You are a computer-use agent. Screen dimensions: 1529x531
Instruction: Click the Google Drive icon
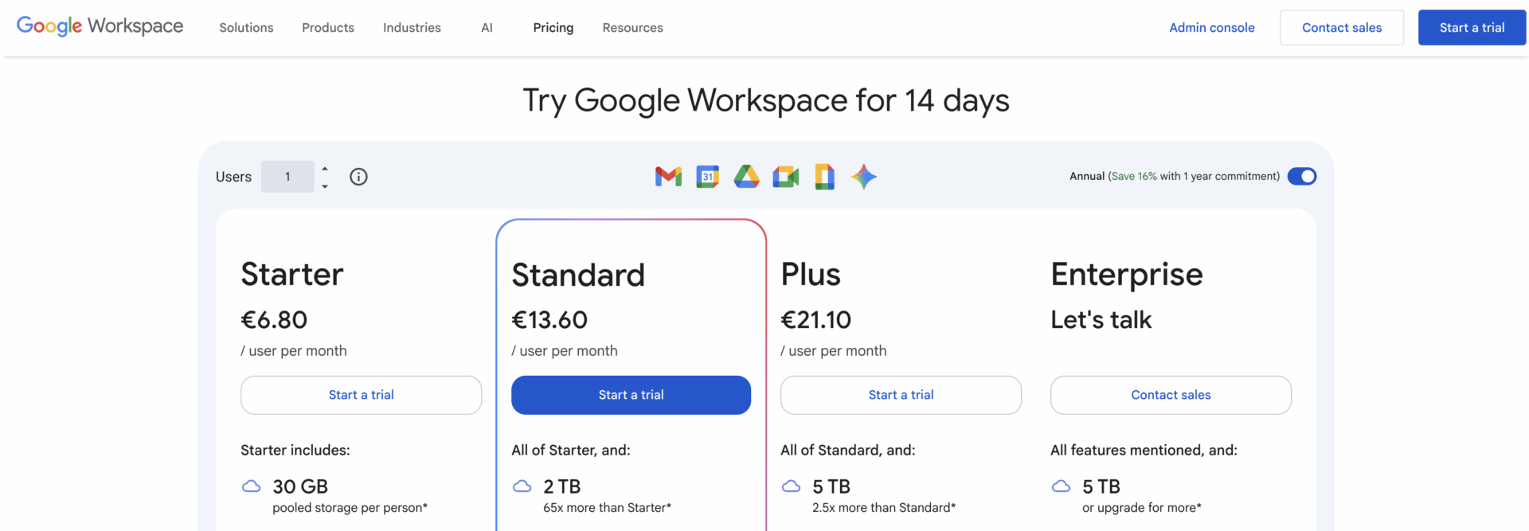point(746,177)
